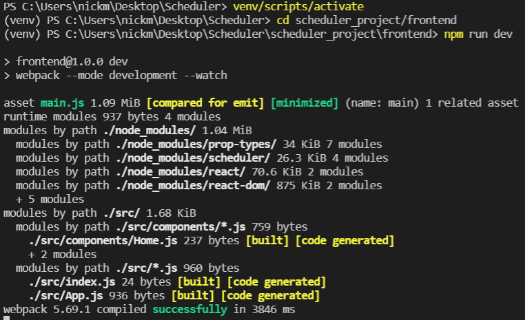Click '[built]' tag on index.js line
Screen dimensions: 525x320
(x=199, y=282)
